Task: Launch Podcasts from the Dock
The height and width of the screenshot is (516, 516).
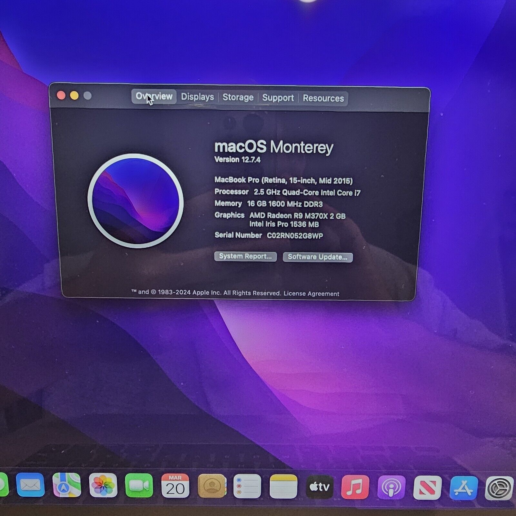Action: coord(392,488)
